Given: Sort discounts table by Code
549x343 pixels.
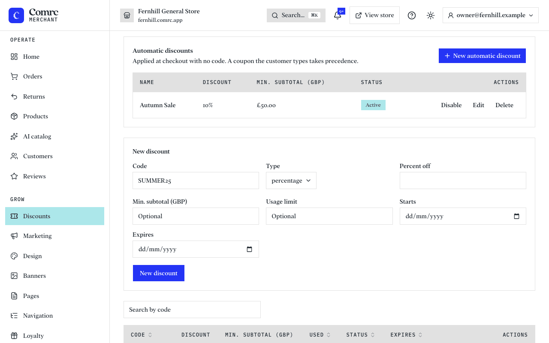Looking at the screenshot, I should (142, 335).
